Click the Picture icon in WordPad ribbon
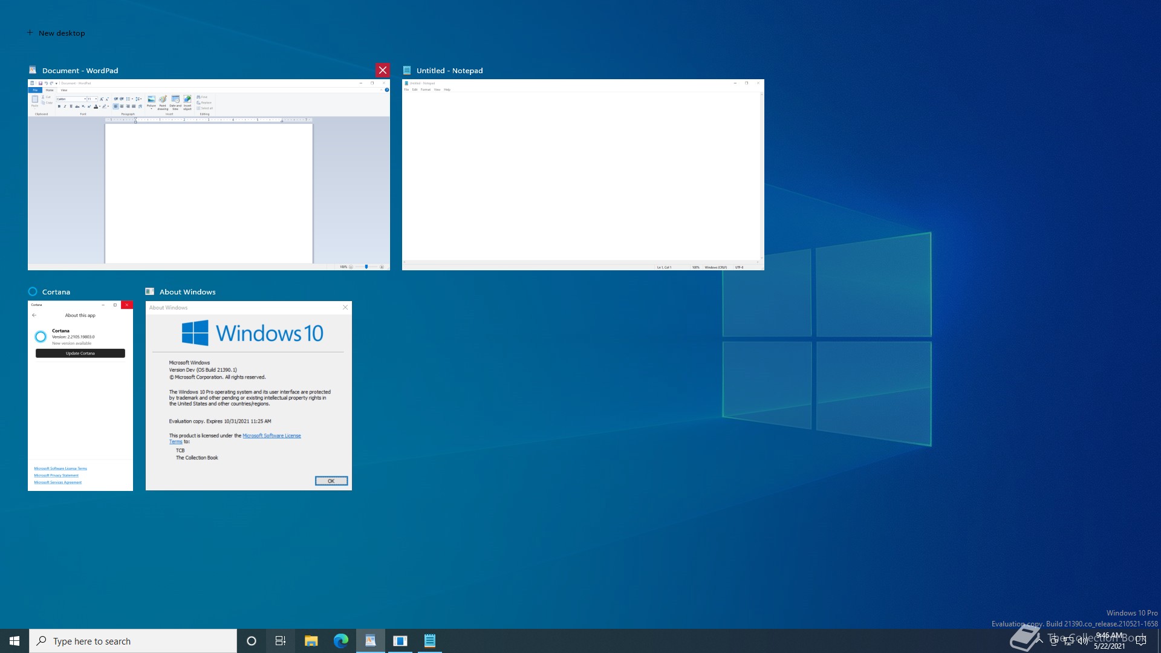This screenshot has width=1161, height=653. 152,102
